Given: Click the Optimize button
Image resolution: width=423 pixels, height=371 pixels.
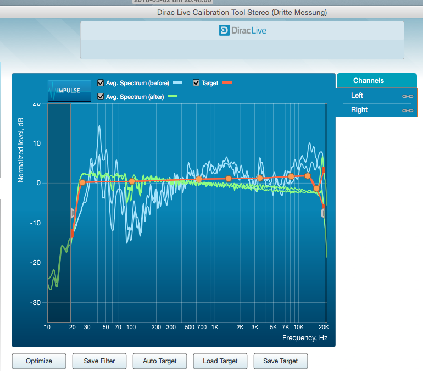Looking at the screenshot, I should pyautogui.click(x=39, y=361).
